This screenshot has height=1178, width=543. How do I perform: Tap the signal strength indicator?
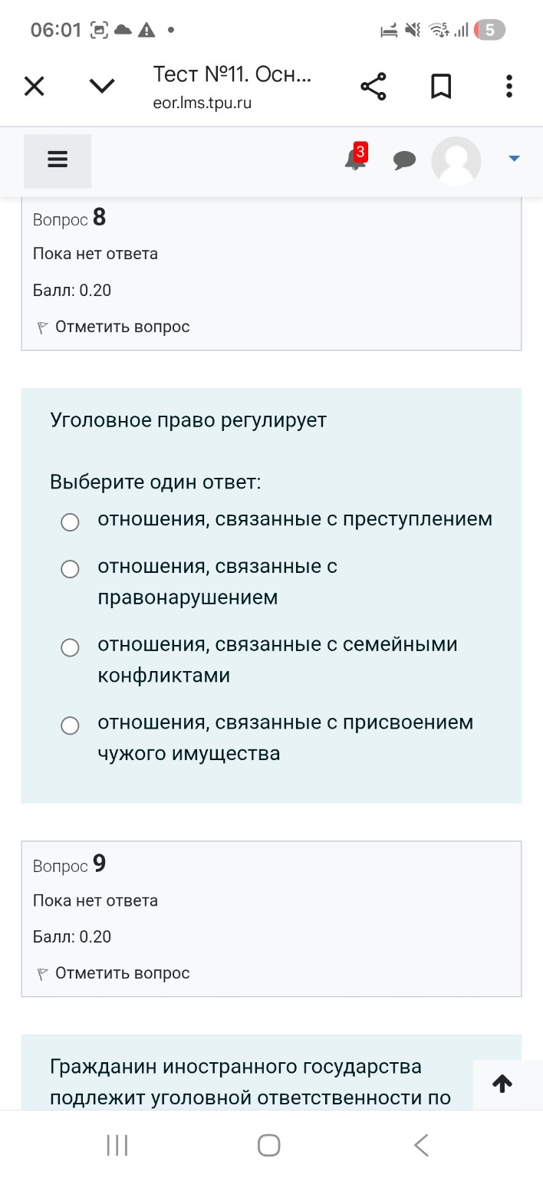click(463, 30)
